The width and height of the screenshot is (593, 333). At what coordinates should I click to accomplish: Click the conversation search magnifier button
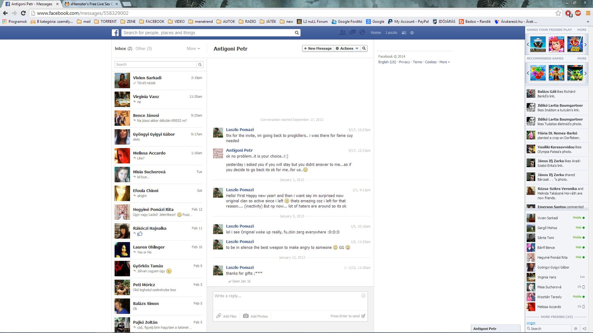pyautogui.click(x=364, y=48)
